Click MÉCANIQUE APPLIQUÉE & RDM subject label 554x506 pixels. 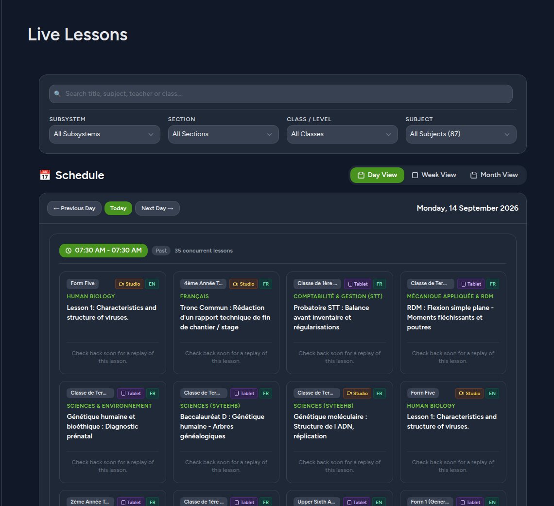click(450, 296)
